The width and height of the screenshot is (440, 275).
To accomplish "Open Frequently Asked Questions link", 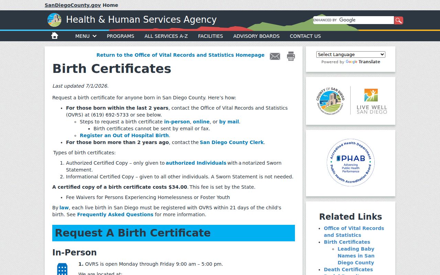I will (x=115, y=214).
